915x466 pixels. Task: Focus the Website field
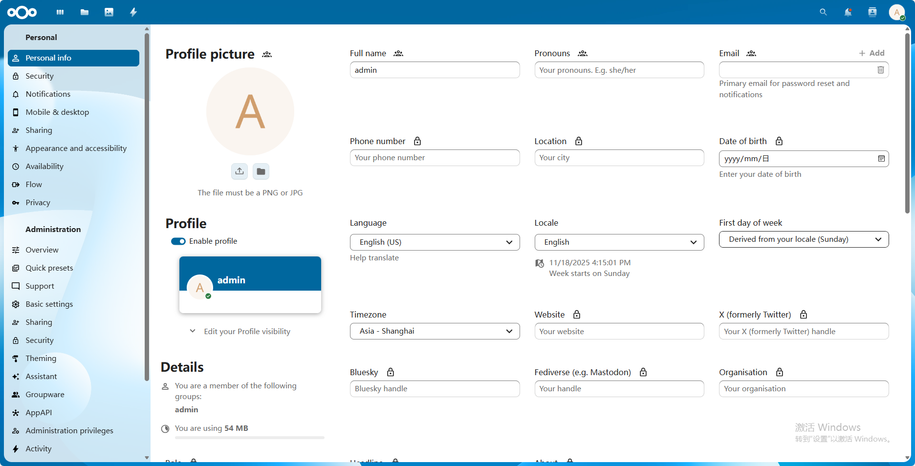(619, 331)
